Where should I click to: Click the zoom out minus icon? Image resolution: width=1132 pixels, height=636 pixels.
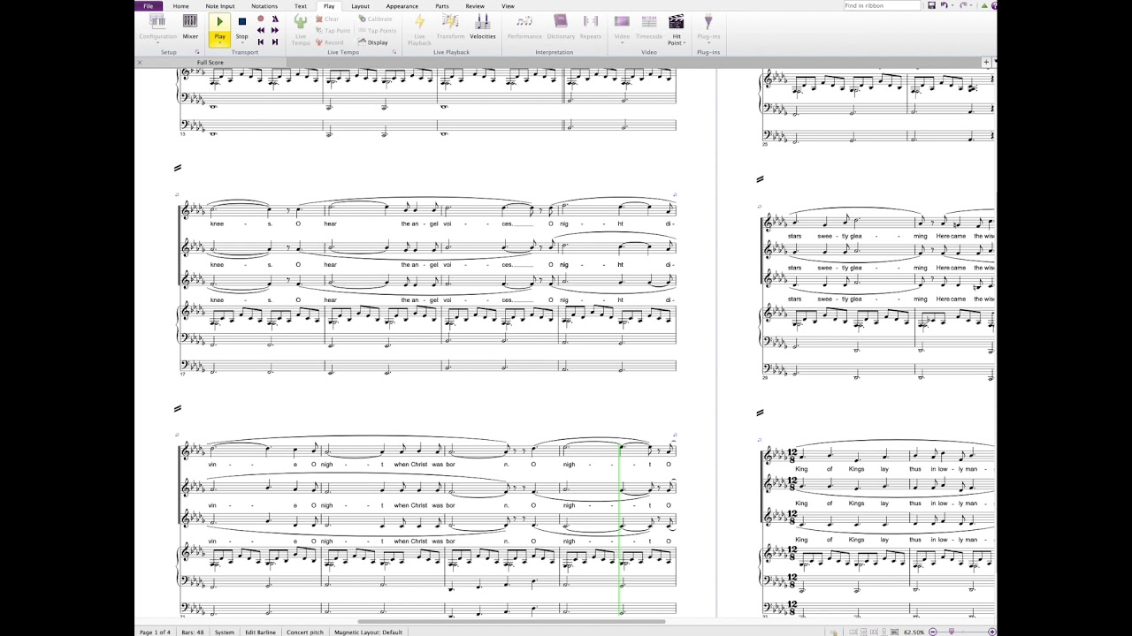point(933,632)
